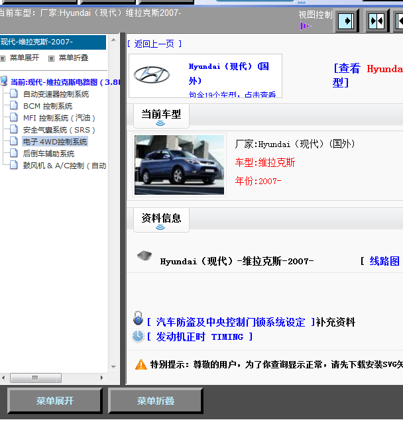Viewport: 403px width, 422px height.
Task: Click the text 年份:2007-
Action: tap(258, 181)
